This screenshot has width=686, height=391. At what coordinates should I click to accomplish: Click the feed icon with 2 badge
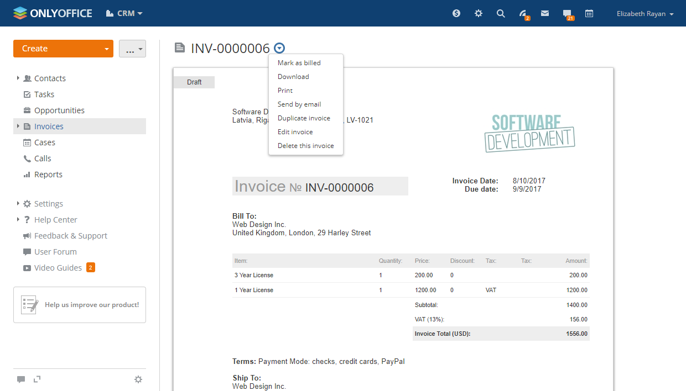coord(523,14)
